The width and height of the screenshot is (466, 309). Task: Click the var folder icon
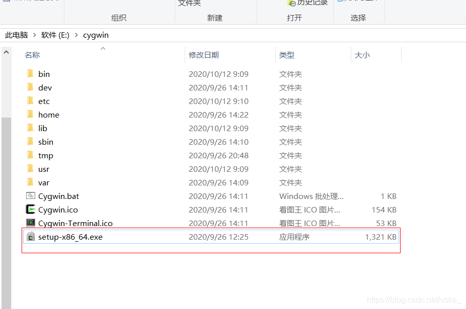tap(30, 182)
